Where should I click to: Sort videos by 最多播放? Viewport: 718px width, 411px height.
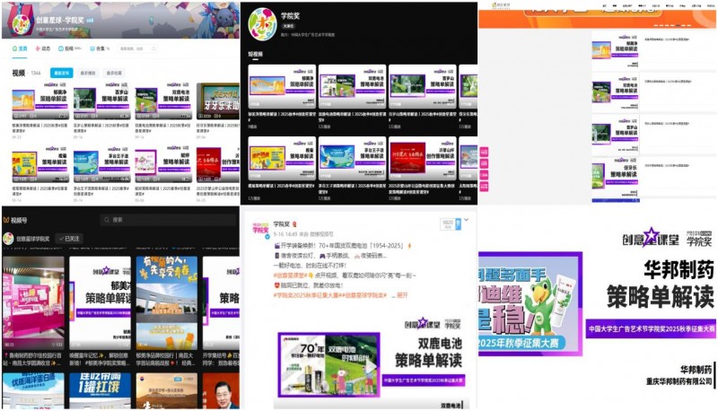(x=88, y=73)
